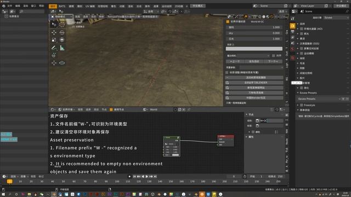351x197 pixels.
Task: Adjust the sky 0.000 value slider
Action: pos(254,33)
